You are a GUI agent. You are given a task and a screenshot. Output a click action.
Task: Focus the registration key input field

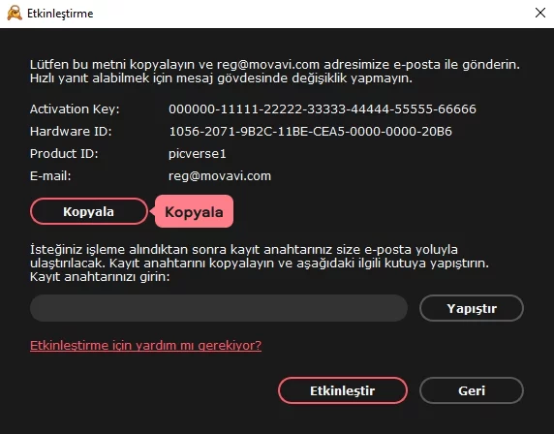[x=219, y=308]
